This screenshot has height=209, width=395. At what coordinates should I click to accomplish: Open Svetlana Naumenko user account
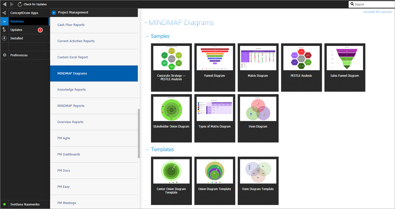25,204
